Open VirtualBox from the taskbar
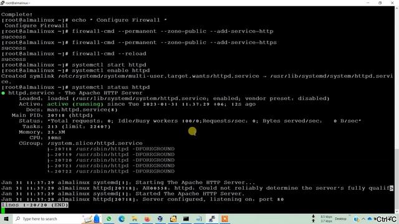 click(x=160, y=218)
